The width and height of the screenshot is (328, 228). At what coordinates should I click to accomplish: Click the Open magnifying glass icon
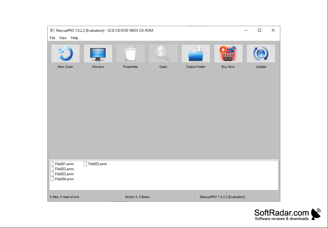click(x=163, y=53)
